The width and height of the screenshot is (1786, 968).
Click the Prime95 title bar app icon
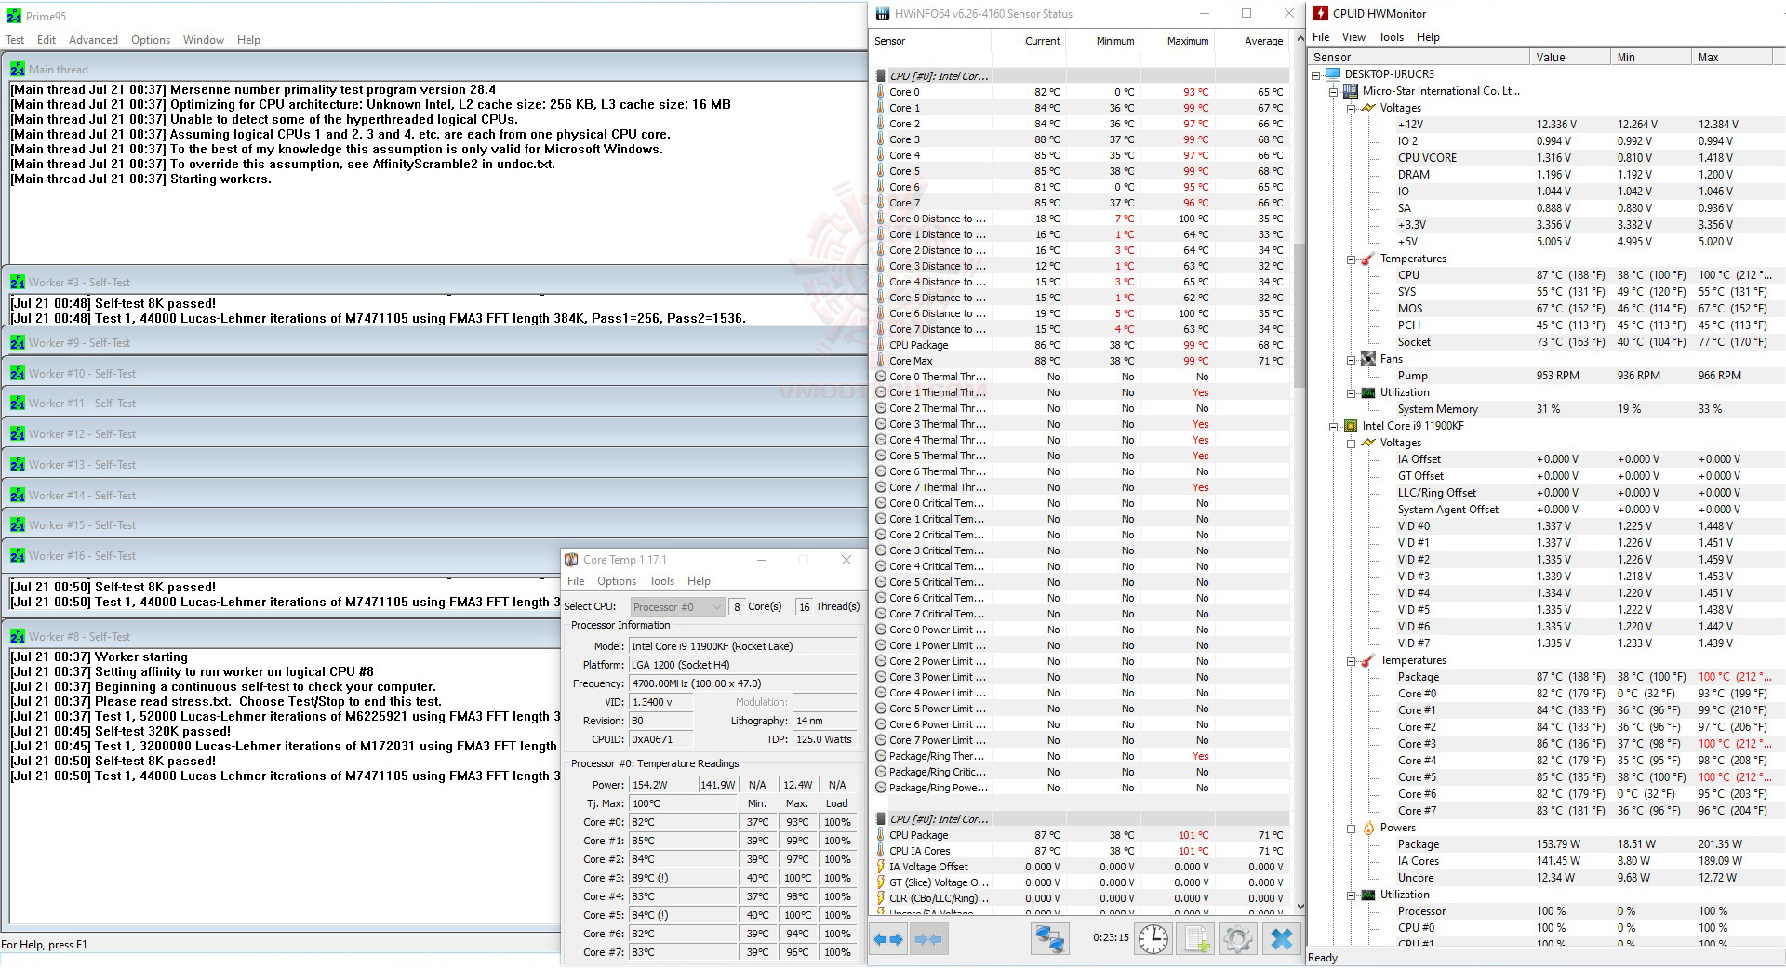pyautogui.click(x=13, y=17)
